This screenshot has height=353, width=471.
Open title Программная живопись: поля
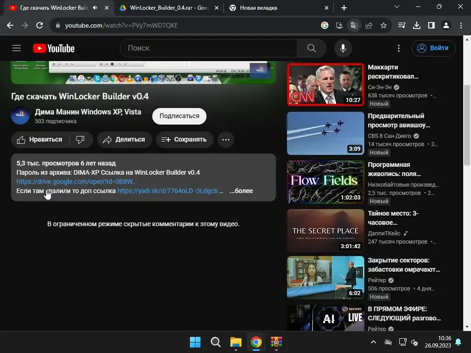[394, 169]
